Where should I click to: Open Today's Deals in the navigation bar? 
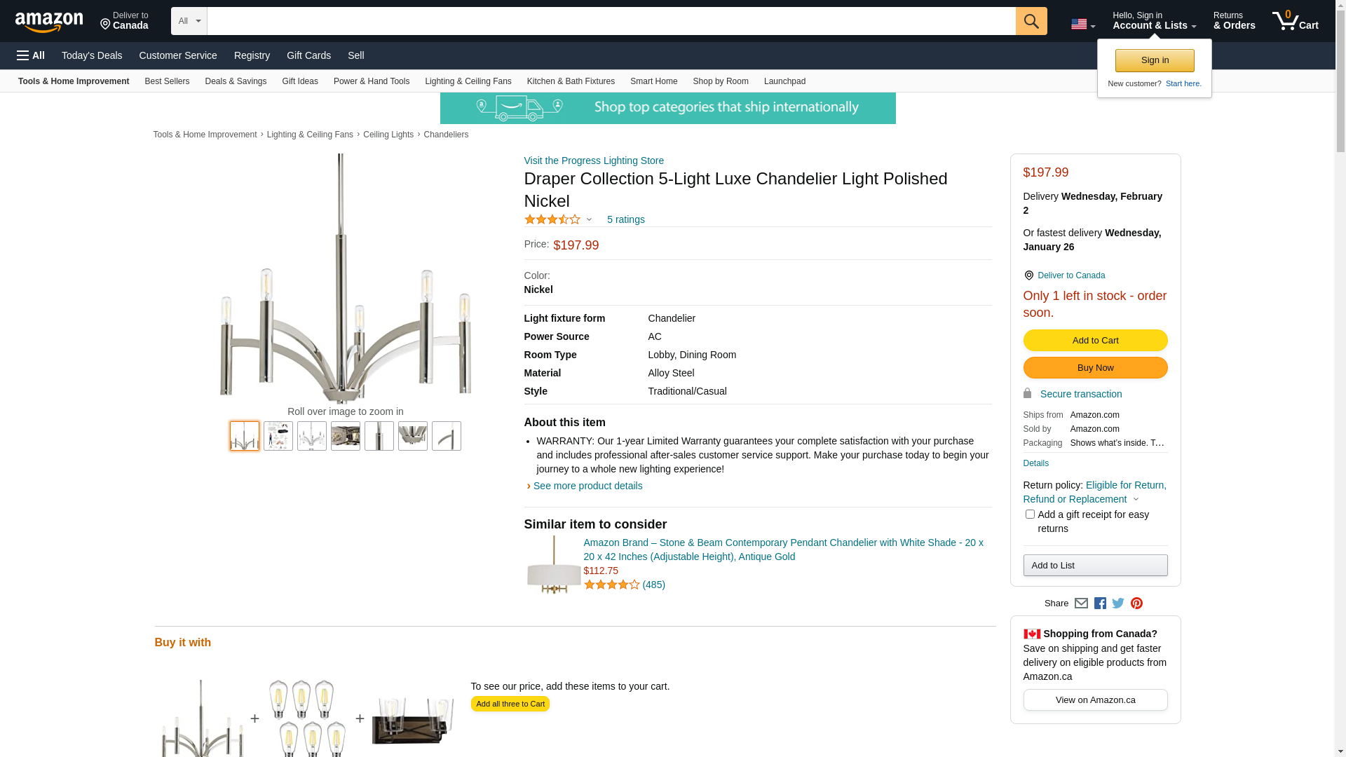click(92, 55)
